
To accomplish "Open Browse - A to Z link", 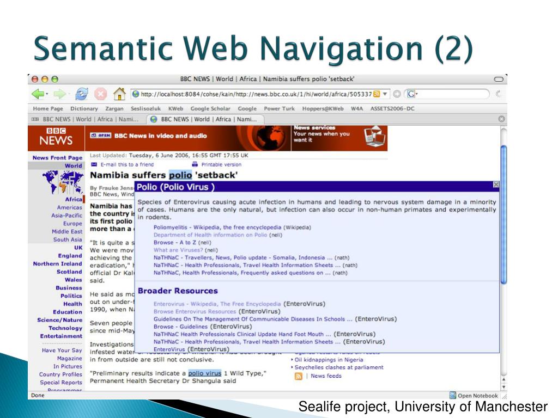I will pos(175,242).
